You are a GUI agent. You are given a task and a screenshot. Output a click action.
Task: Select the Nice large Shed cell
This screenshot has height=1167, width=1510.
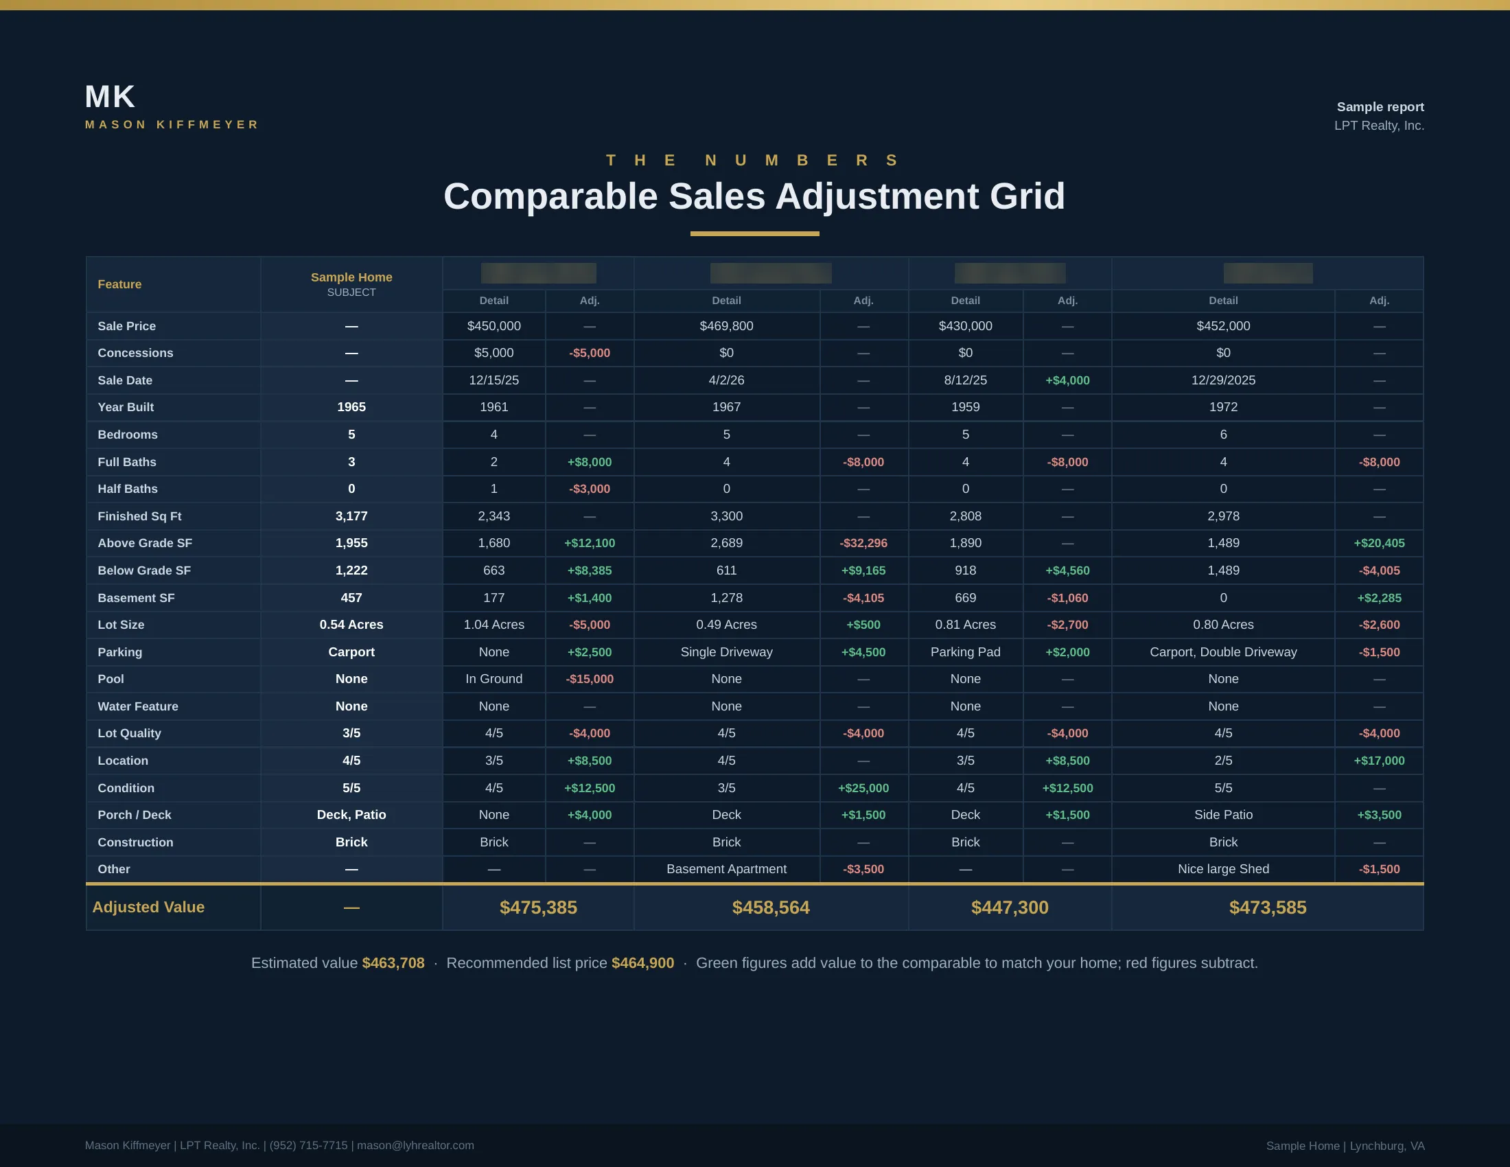[x=1223, y=869]
